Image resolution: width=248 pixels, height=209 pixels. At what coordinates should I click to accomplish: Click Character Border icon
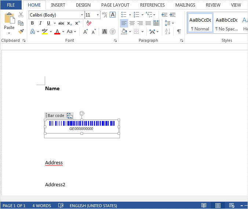[x=113, y=15]
